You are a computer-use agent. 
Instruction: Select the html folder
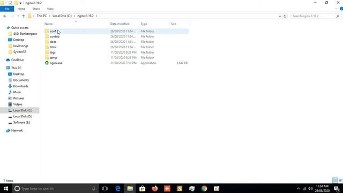point(53,47)
